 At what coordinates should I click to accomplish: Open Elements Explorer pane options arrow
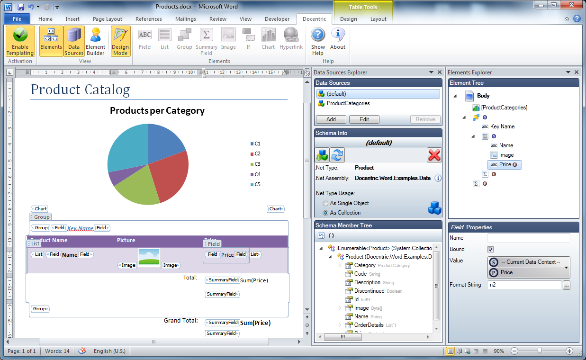[568, 72]
